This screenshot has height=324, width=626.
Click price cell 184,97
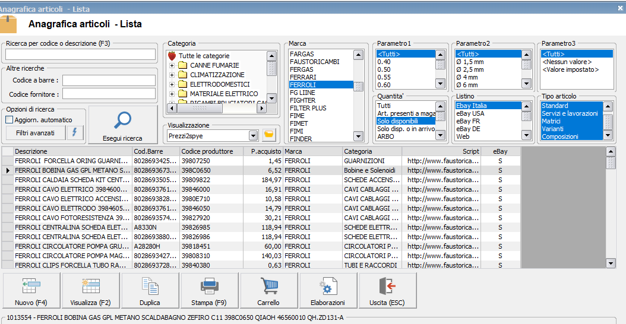(263, 180)
